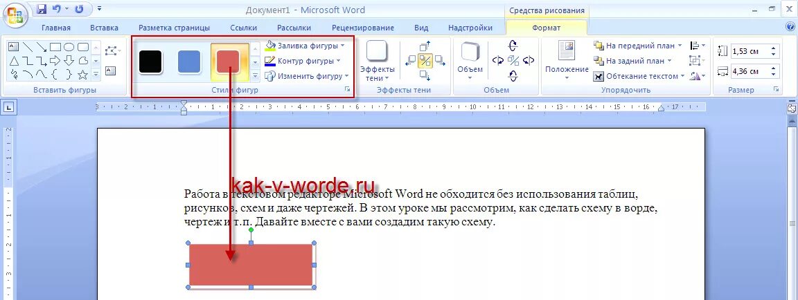The height and width of the screenshot is (300, 798).
Task: Select the arc shape
Action: [x=28, y=75]
